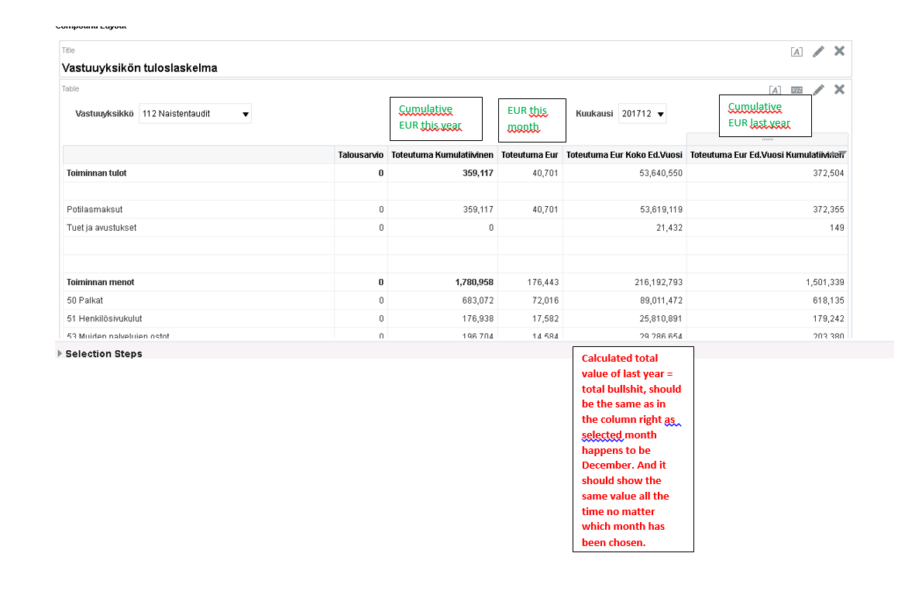The width and height of the screenshot is (922, 591).
Task: Remove the Title view from layout
Action: tap(839, 51)
